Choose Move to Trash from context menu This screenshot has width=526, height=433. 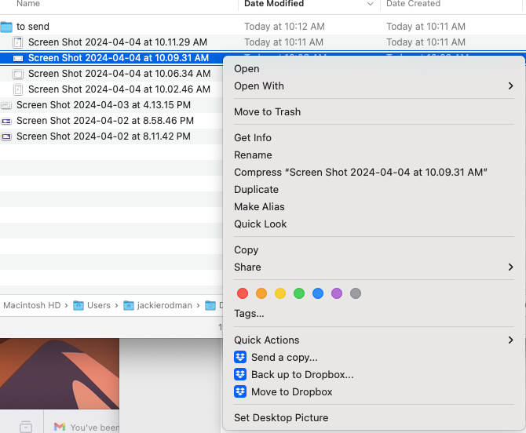click(267, 112)
